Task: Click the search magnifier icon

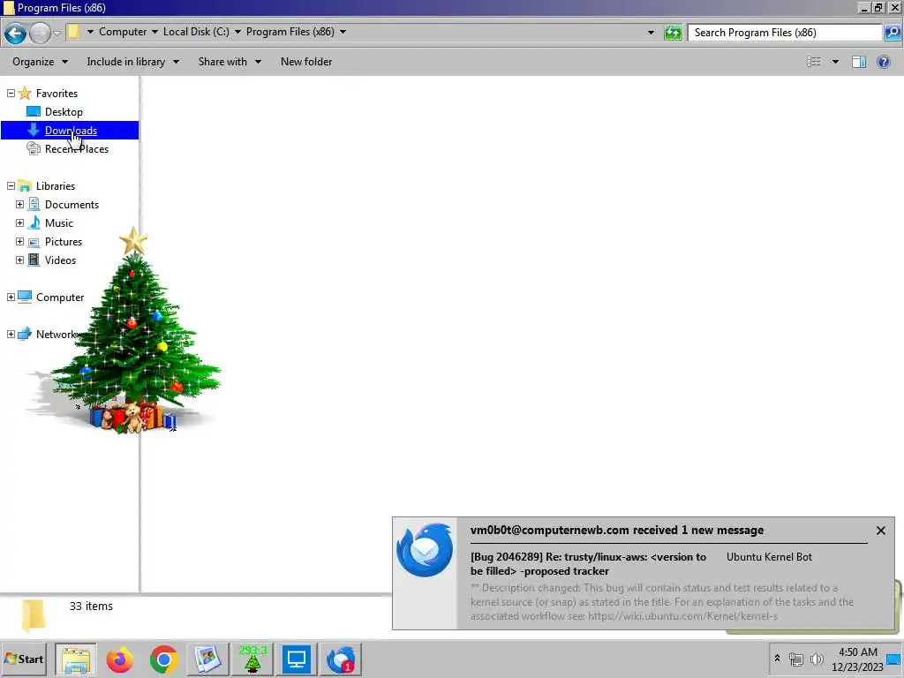Action: [x=892, y=33]
